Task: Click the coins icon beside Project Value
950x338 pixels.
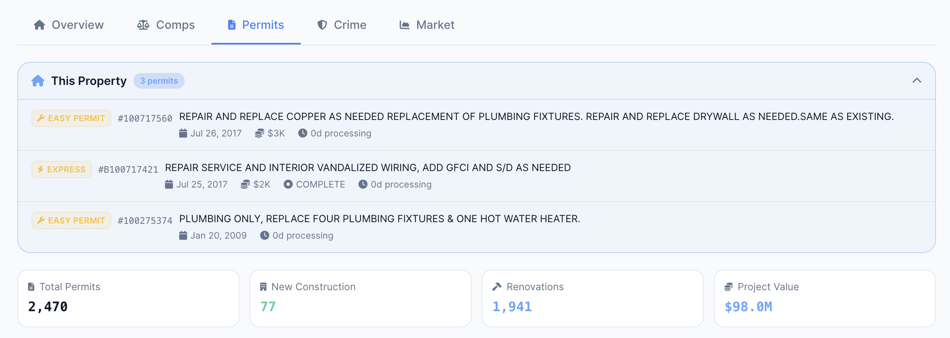Action: coord(729,287)
